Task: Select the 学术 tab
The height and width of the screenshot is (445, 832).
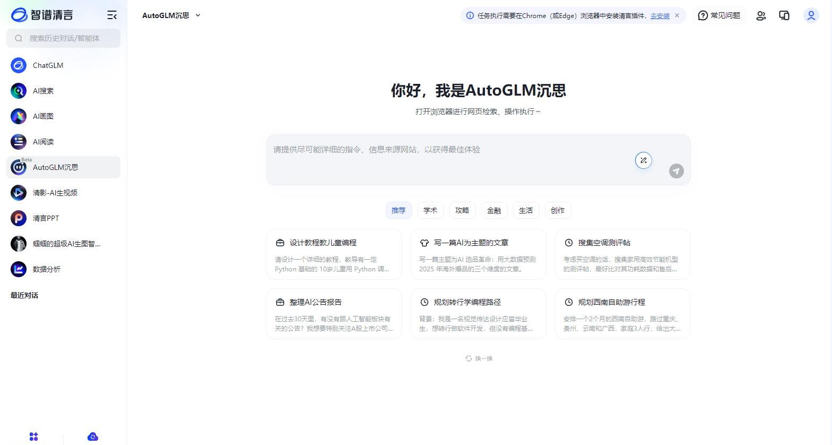Action: click(430, 210)
